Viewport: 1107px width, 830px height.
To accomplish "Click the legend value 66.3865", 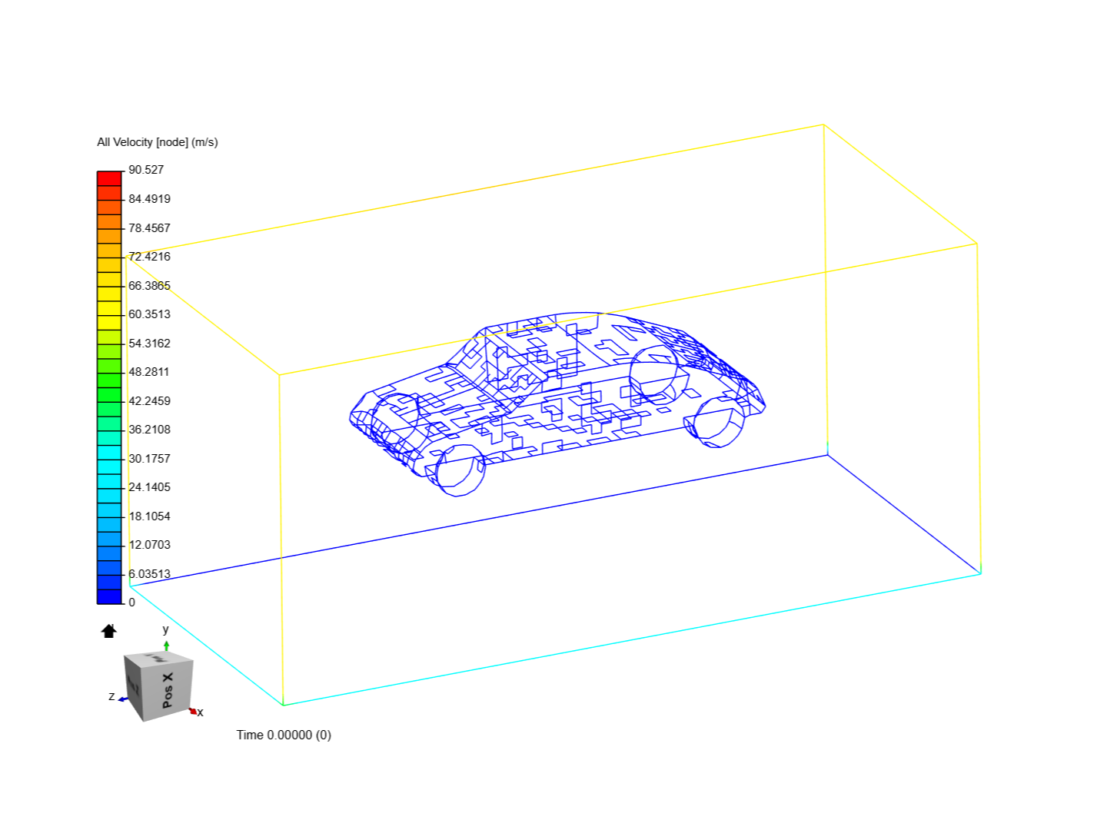I will (x=149, y=286).
